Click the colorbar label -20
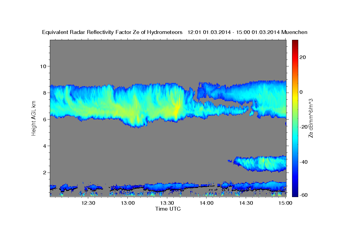This screenshot has height=236, width=354. [303, 127]
